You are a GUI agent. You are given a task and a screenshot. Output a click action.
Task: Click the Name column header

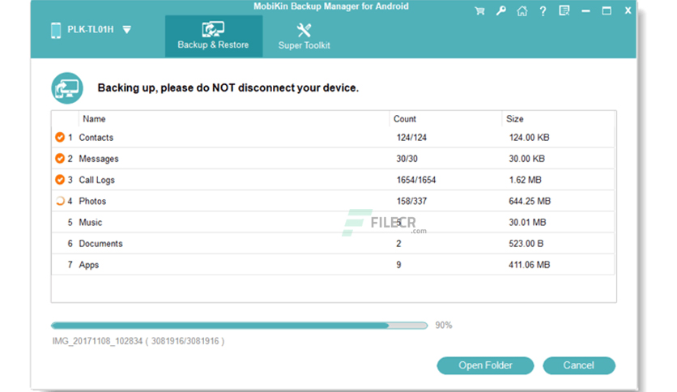coord(94,119)
